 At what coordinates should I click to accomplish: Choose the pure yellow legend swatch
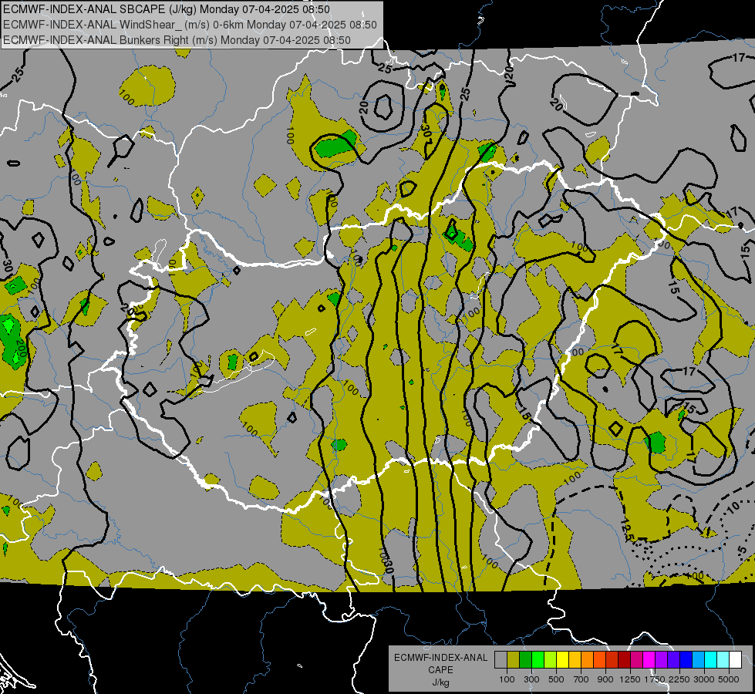[x=562, y=660]
